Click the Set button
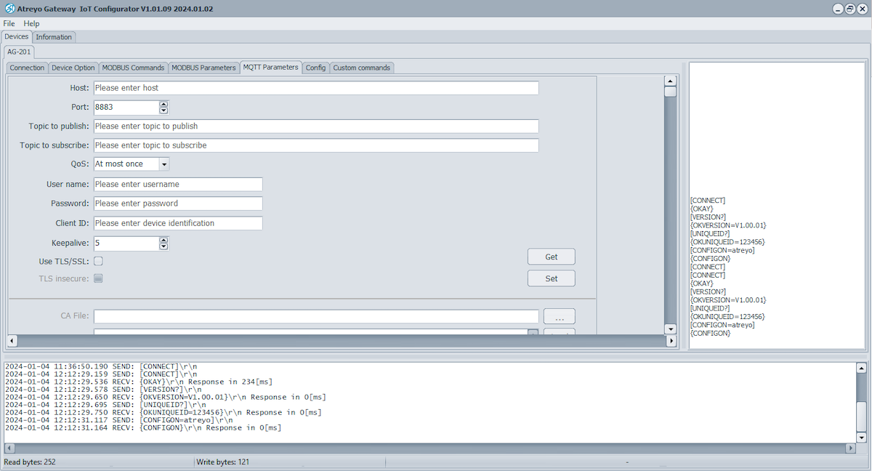This screenshot has width=872, height=471. 552,278
